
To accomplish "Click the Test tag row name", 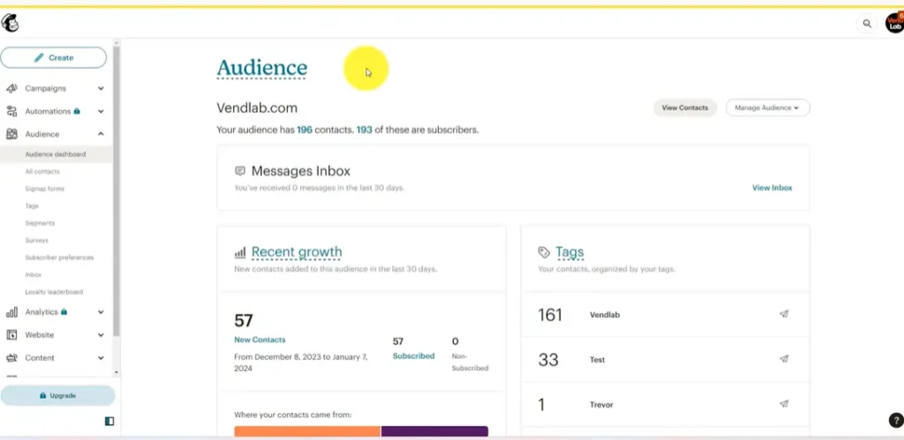I will point(598,360).
